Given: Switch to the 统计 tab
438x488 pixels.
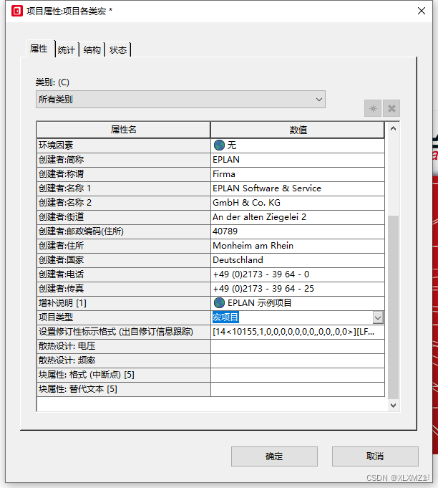Looking at the screenshot, I should [67, 49].
